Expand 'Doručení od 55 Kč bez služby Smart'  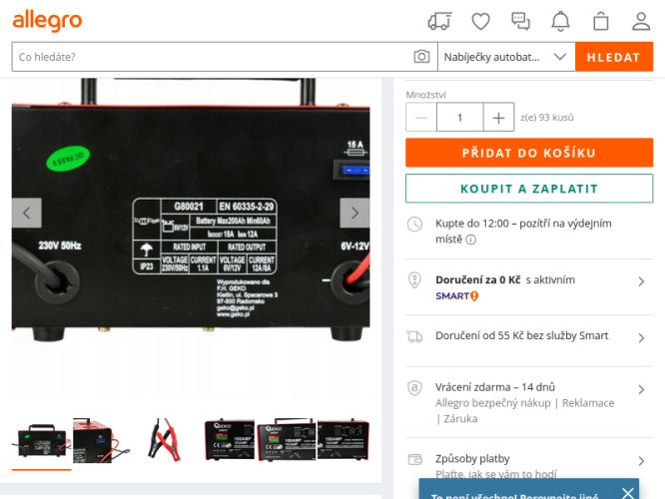point(529,337)
